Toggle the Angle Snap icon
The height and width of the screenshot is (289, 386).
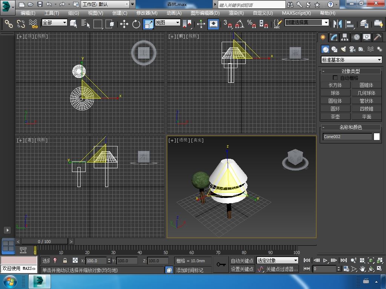point(239,24)
